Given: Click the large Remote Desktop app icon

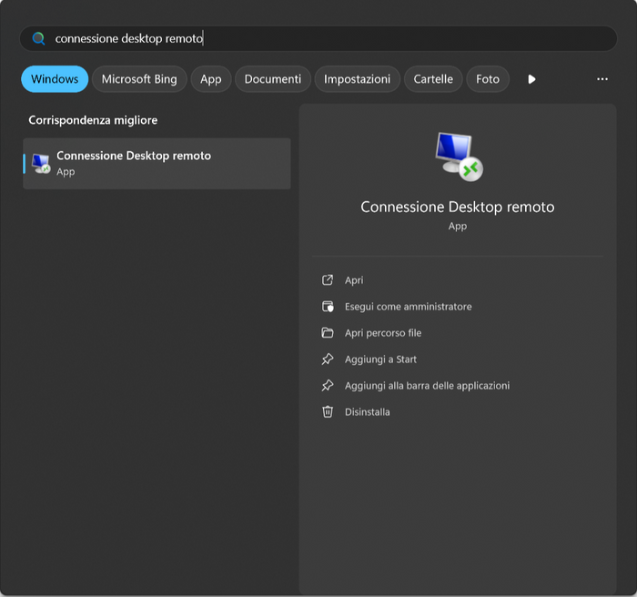Looking at the screenshot, I should [x=457, y=156].
